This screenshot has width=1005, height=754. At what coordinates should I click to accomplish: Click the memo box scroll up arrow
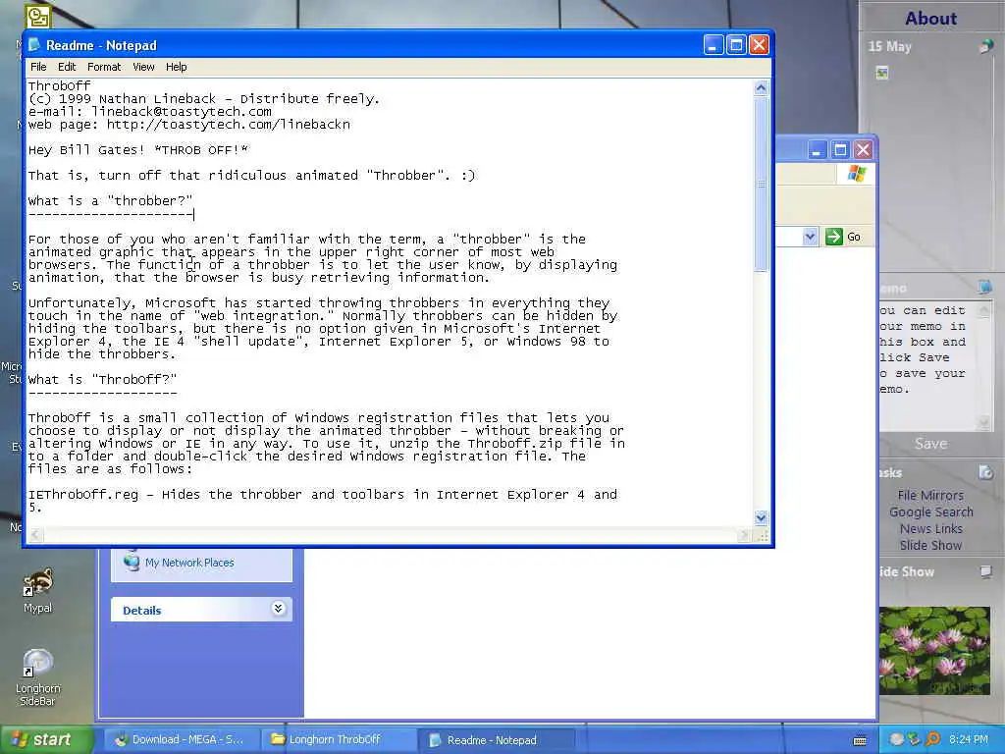983,310
